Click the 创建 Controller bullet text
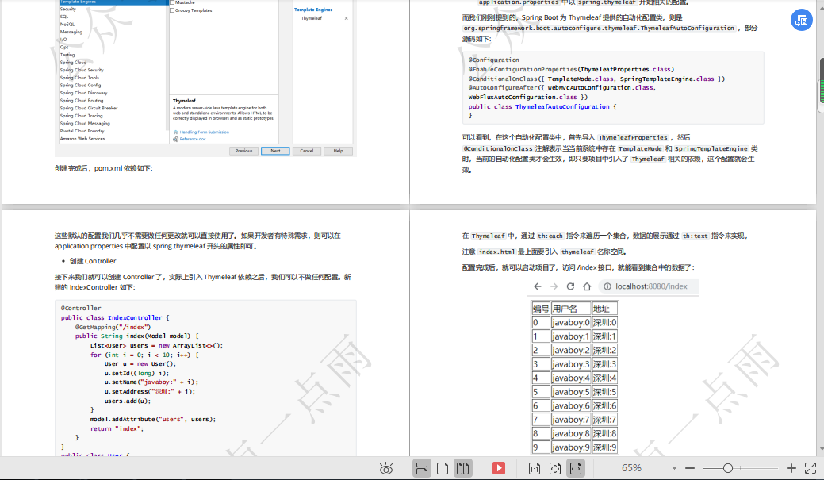 93,261
